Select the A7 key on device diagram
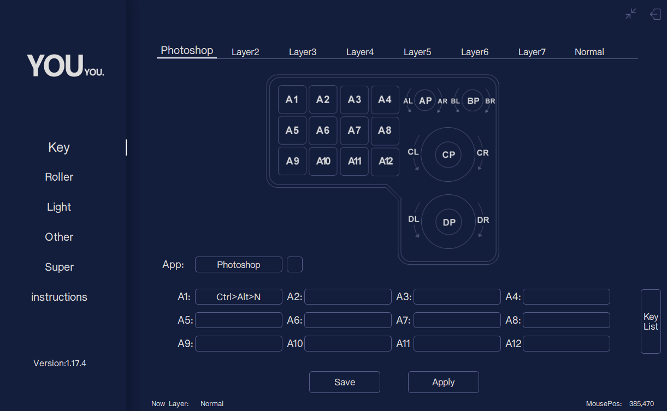 pos(354,130)
